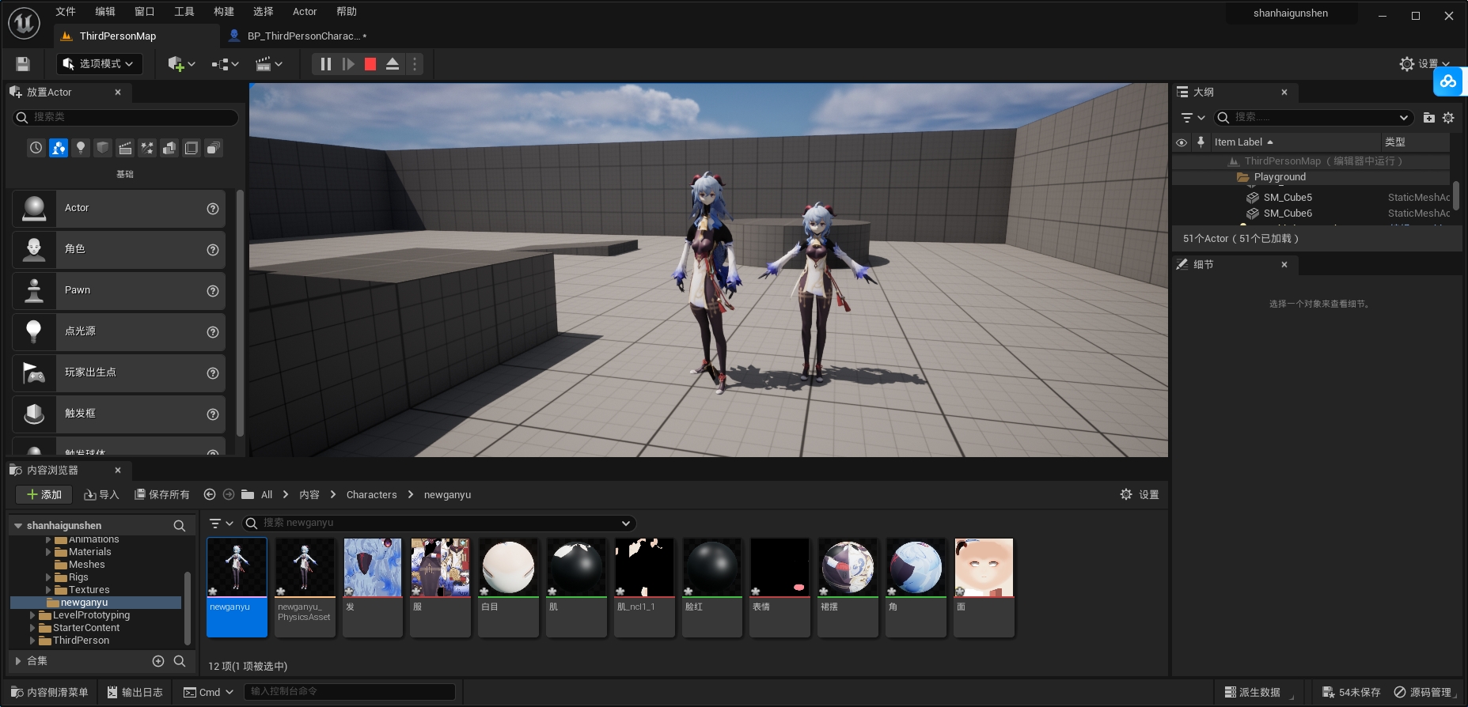Select the Basic shapes-and-pawn category icon
This screenshot has height=707, width=1468.
point(59,148)
